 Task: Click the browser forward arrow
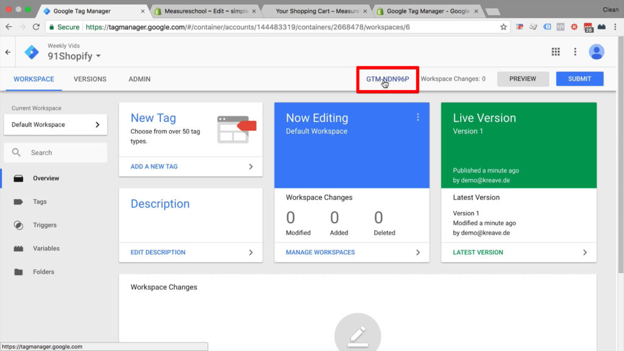coord(23,27)
